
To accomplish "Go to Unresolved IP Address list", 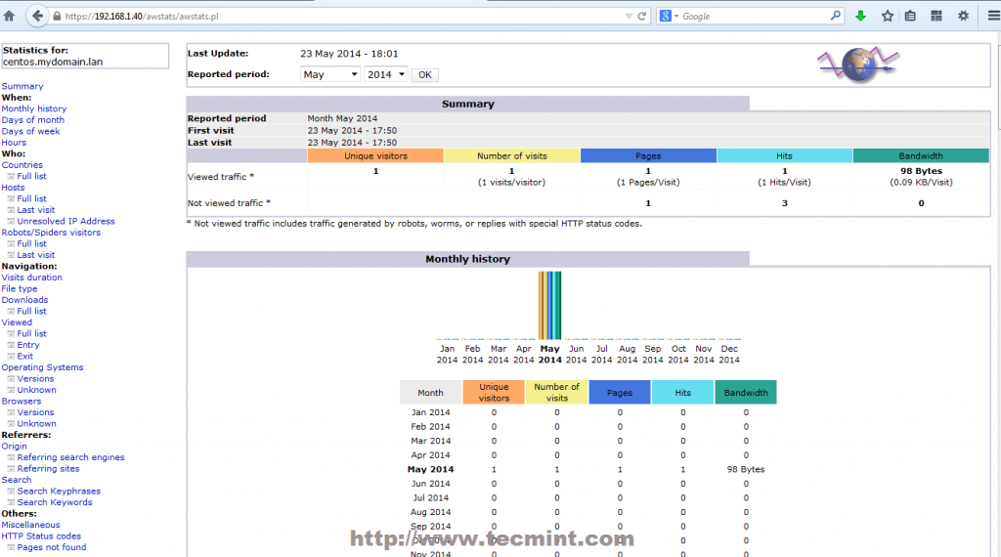I will (x=65, y=221).
